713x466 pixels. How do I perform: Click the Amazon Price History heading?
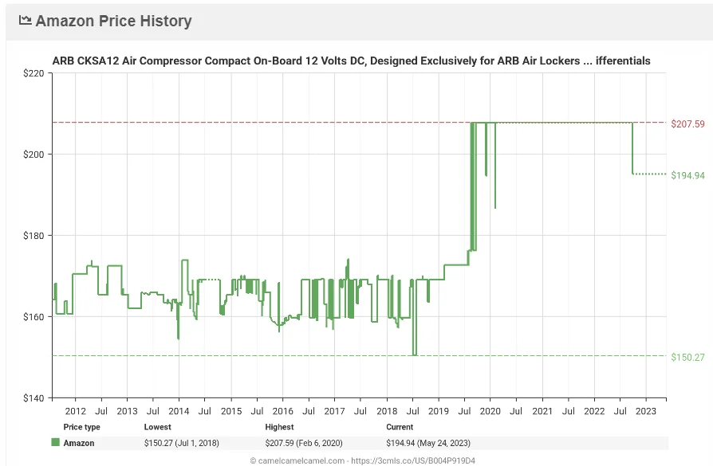114,21
